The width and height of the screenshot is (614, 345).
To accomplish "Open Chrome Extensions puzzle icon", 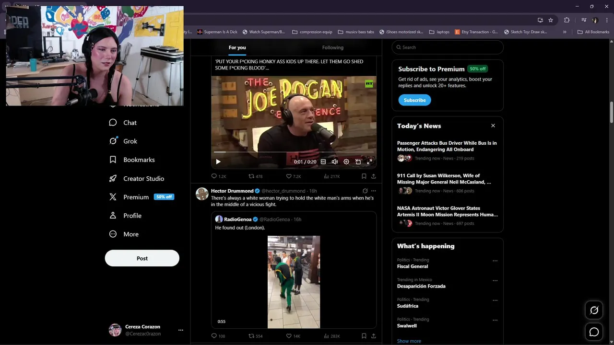I will [567, 20].
